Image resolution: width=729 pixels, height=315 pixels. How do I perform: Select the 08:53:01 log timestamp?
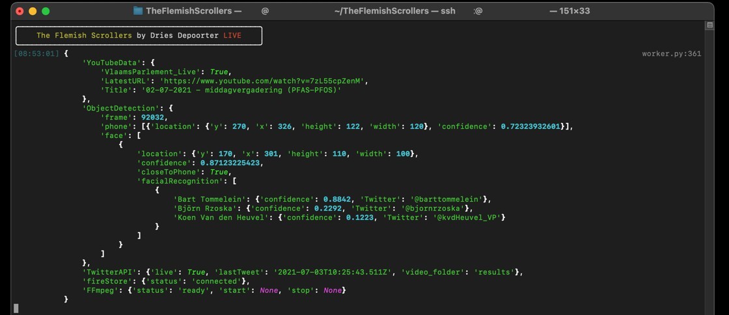(36, 54)
